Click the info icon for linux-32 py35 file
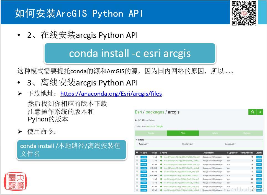This screenshot has width=267, height=195. (x=161, y=168)
